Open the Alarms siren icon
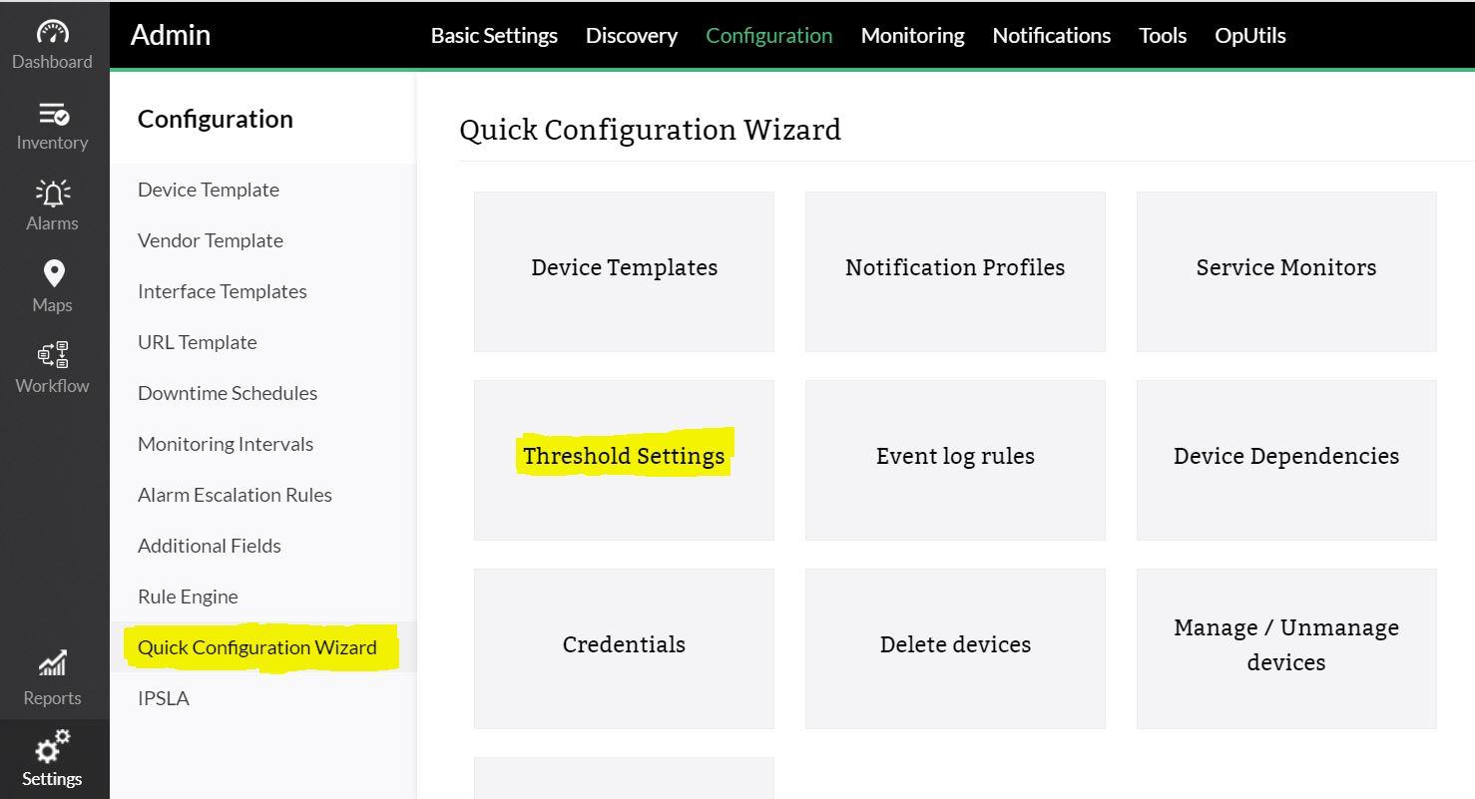This screenshot has width=1475, height=799. click(53, 194)
